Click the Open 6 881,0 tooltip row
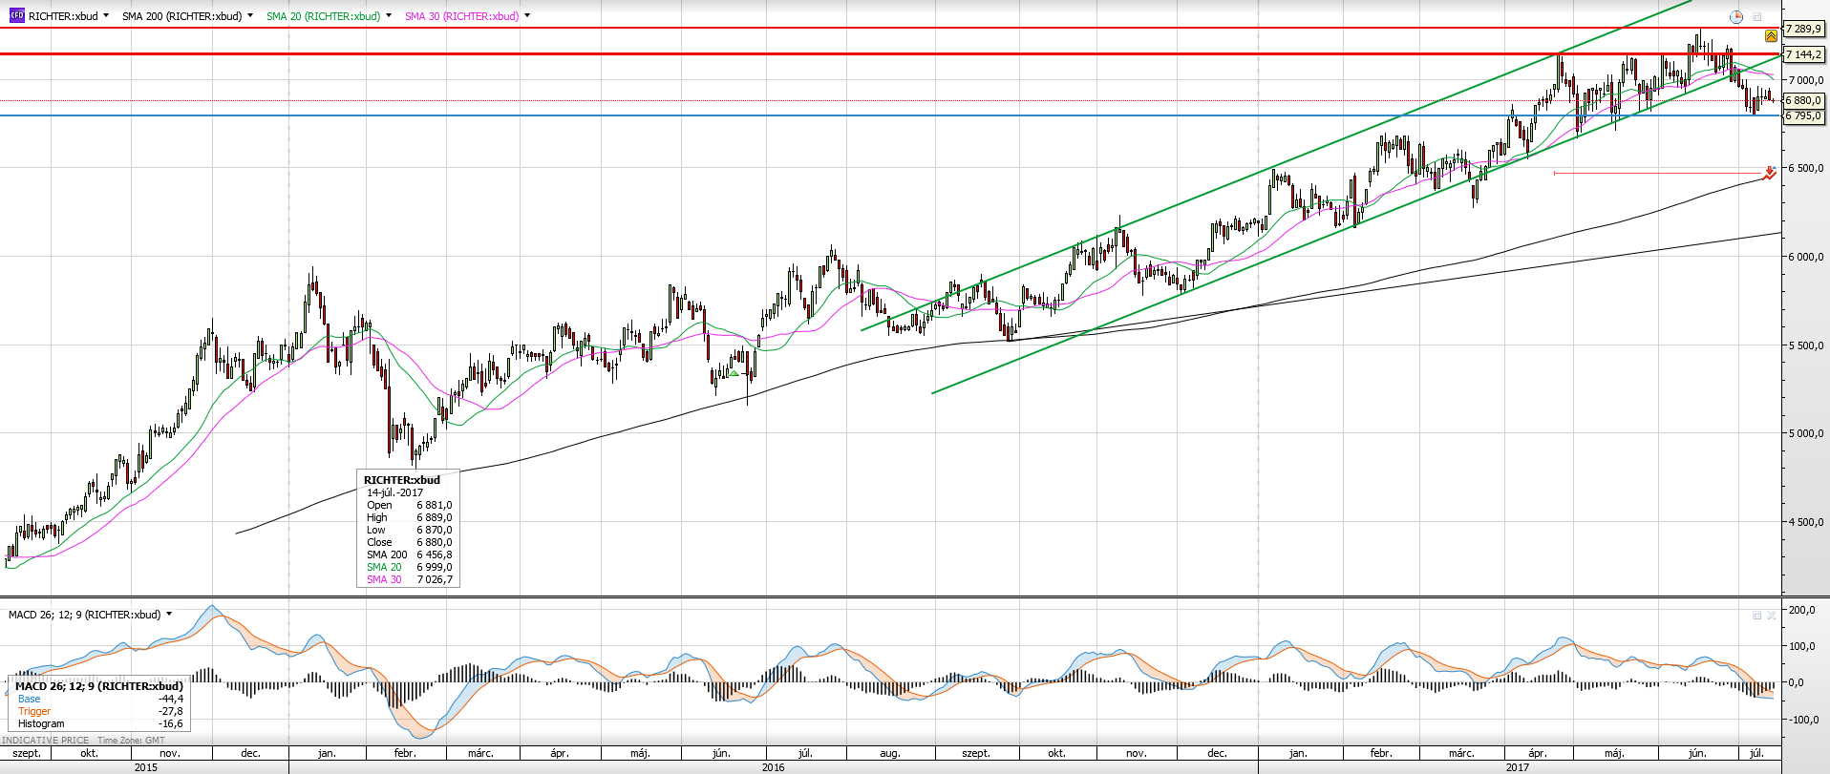This screenshot has height=774, width=1830. click(409, 506)
